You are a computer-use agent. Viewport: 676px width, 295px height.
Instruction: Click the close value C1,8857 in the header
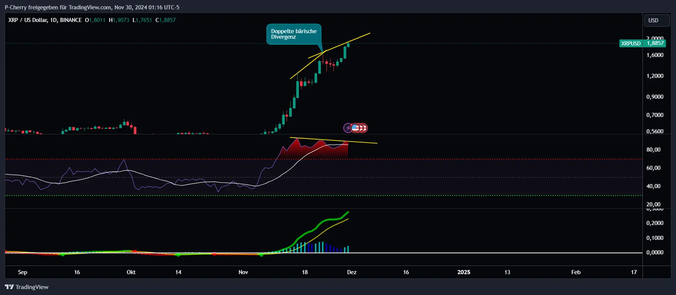pos(165,20)
